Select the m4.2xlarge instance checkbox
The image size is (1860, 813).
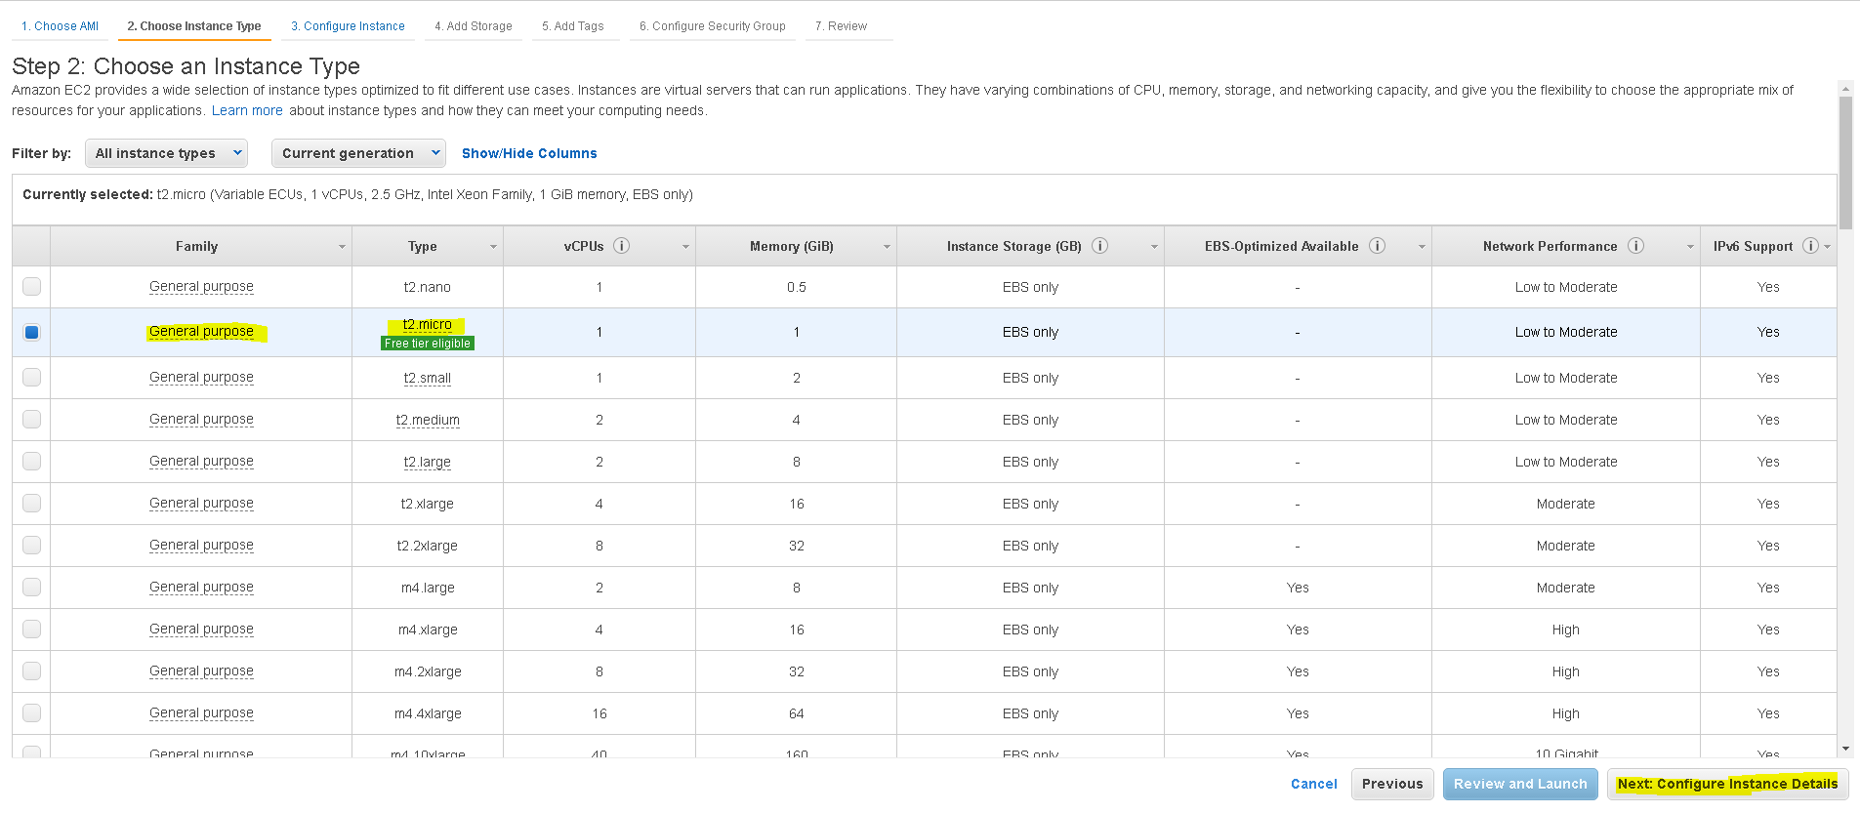(x=32, y=671)
